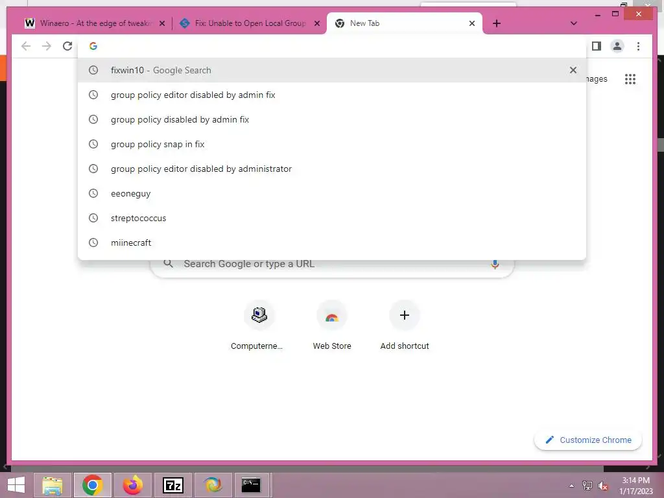
Task: Switch to the Winaero tab
Action: (x=95, y=23)
